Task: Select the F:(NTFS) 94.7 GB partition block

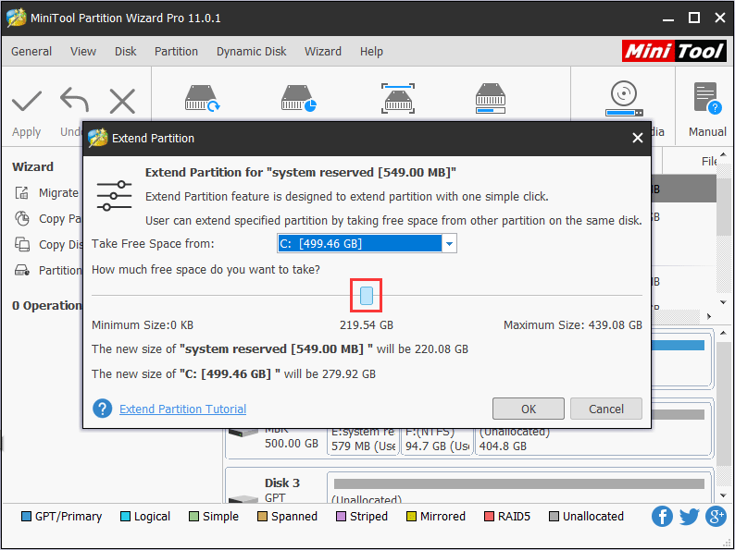Action: (437, 441)
